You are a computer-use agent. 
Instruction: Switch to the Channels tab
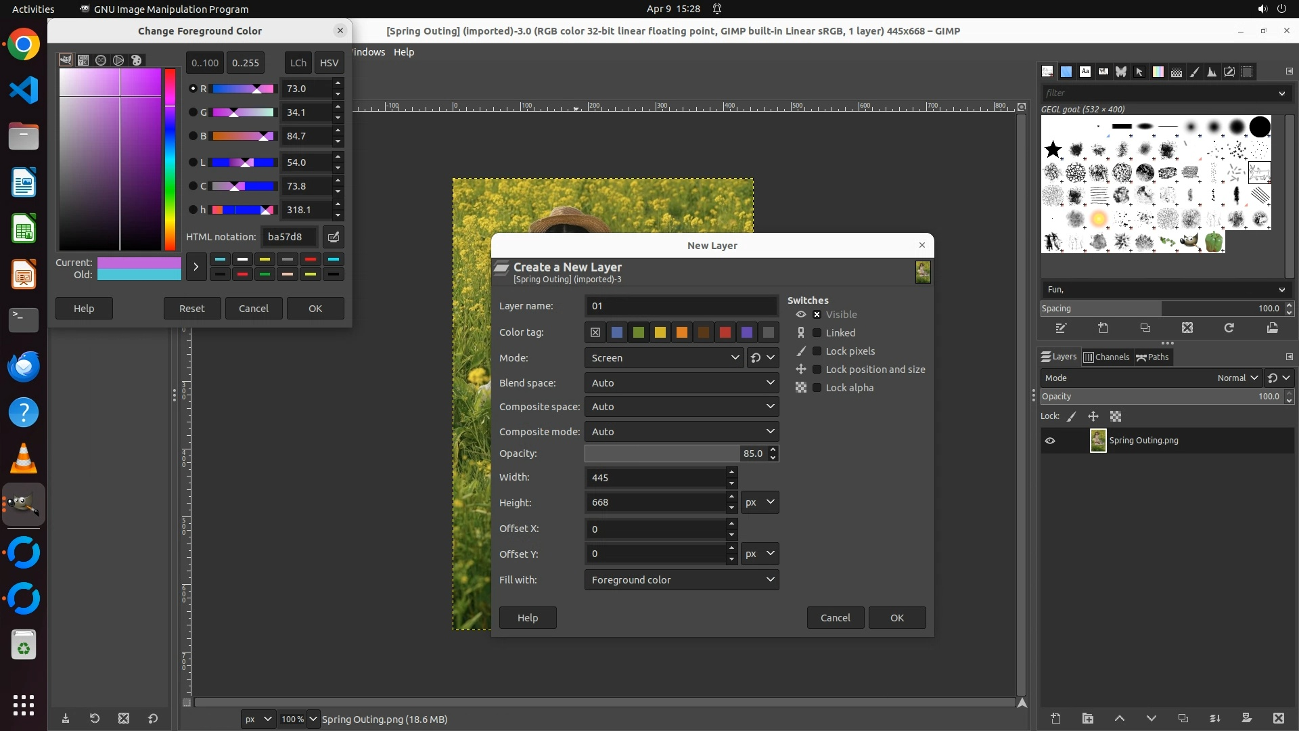(1107, 357)
